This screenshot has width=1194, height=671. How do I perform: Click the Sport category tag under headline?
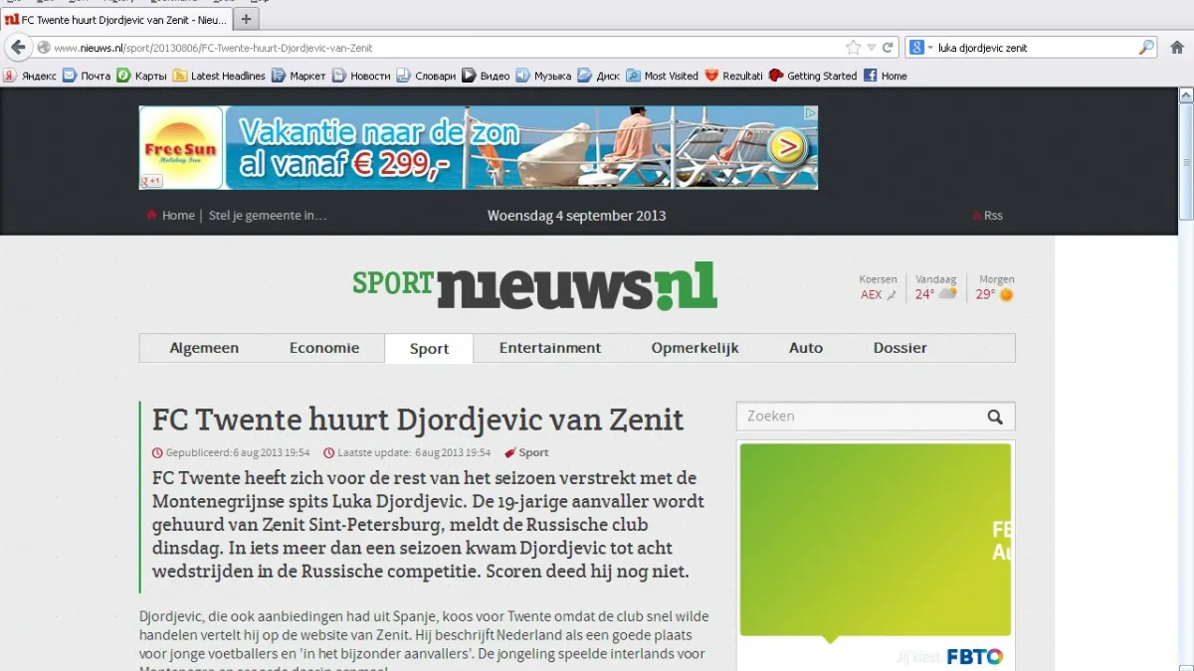tap(527, 452)
